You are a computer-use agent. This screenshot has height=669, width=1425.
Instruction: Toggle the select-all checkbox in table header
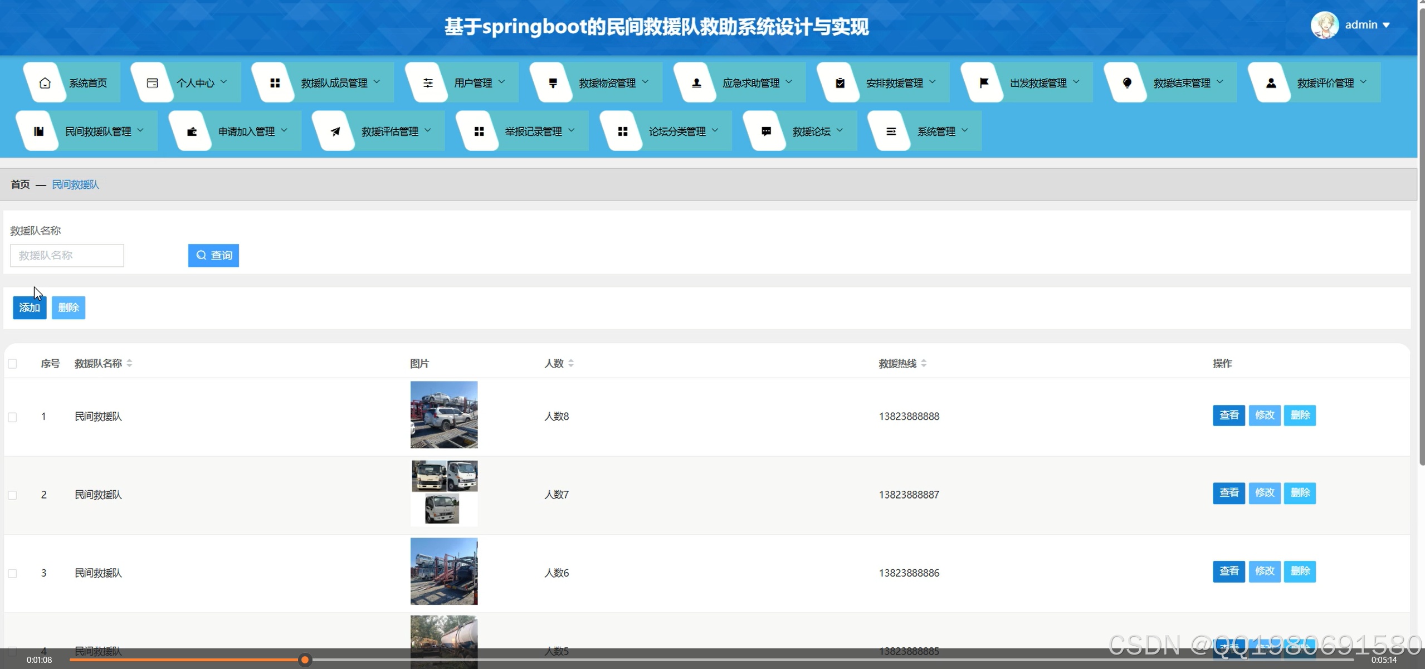click(12, 364)
